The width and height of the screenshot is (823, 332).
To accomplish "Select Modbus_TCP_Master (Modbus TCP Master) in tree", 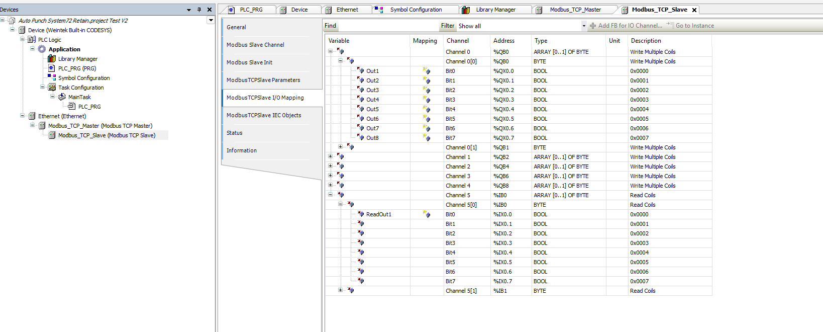I will (100, 126).
